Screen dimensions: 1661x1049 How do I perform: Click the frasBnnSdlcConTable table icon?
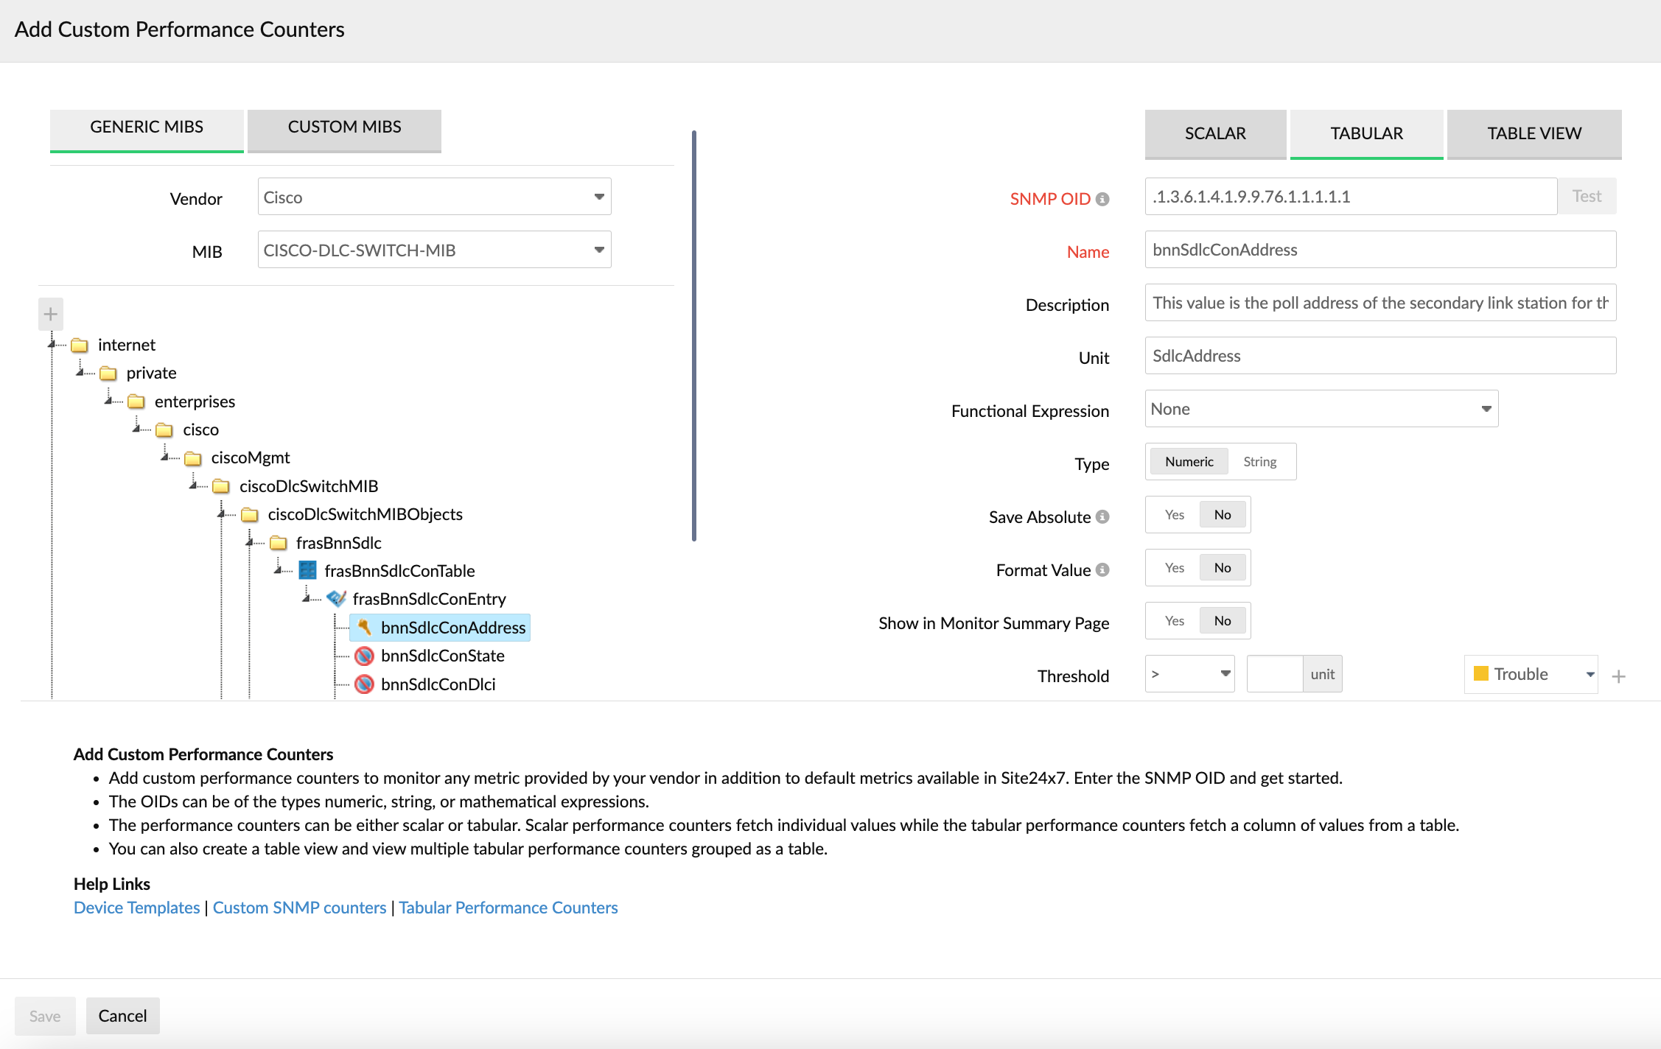pyautogui.click(x=308, y=571)
